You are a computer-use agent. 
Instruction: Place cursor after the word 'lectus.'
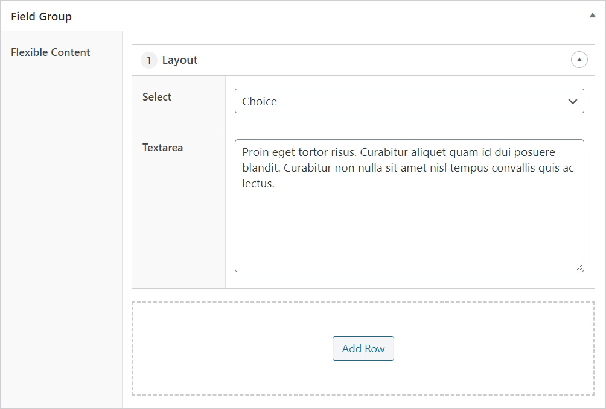click(x=275, y=183)
